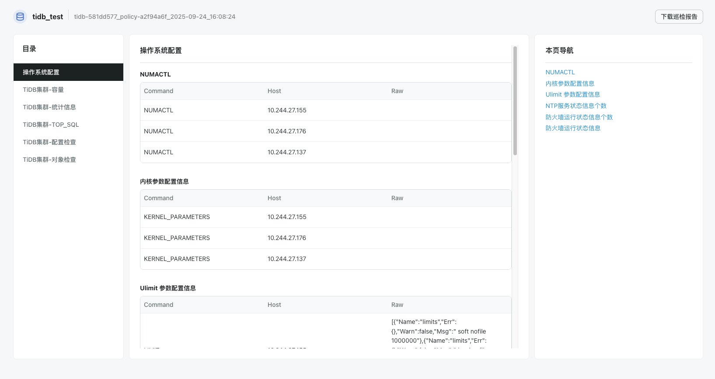
Task: Jump to 内核参数配置信息 anchor link
Action: coord(569,83)
